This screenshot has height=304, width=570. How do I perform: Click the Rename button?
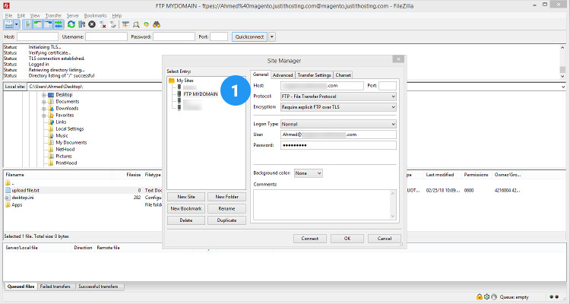pos(226,209)
